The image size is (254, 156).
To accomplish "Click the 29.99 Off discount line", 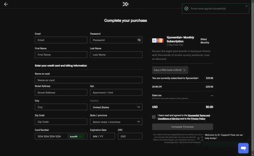I will click(183, 87).
